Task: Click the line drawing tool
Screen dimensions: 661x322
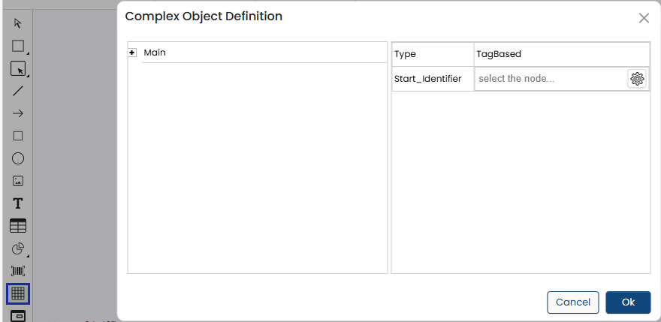Action: [18, 91]
